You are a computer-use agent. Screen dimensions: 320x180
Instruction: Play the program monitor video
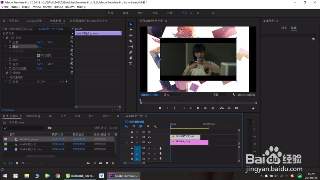198,108
